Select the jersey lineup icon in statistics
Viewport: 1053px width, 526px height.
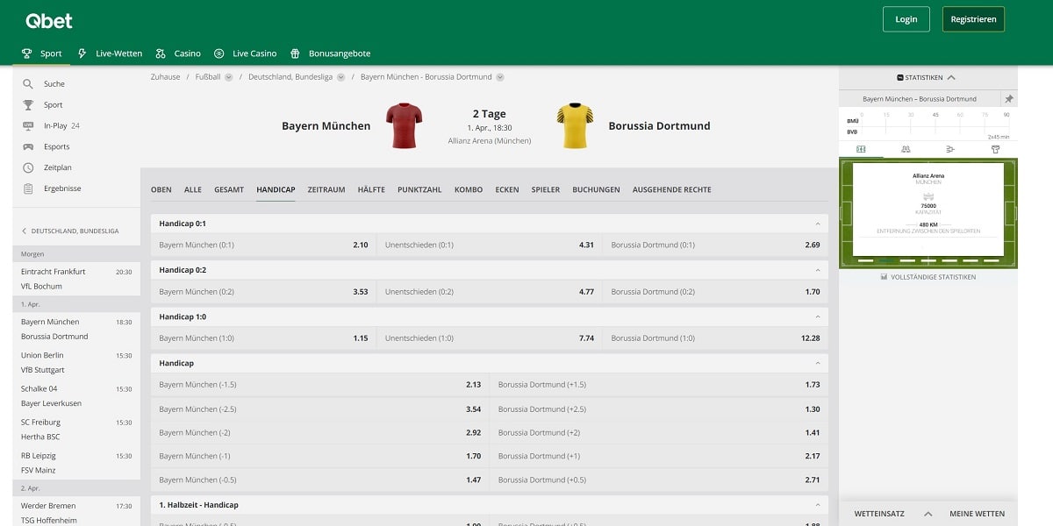[x=995, y=149]
